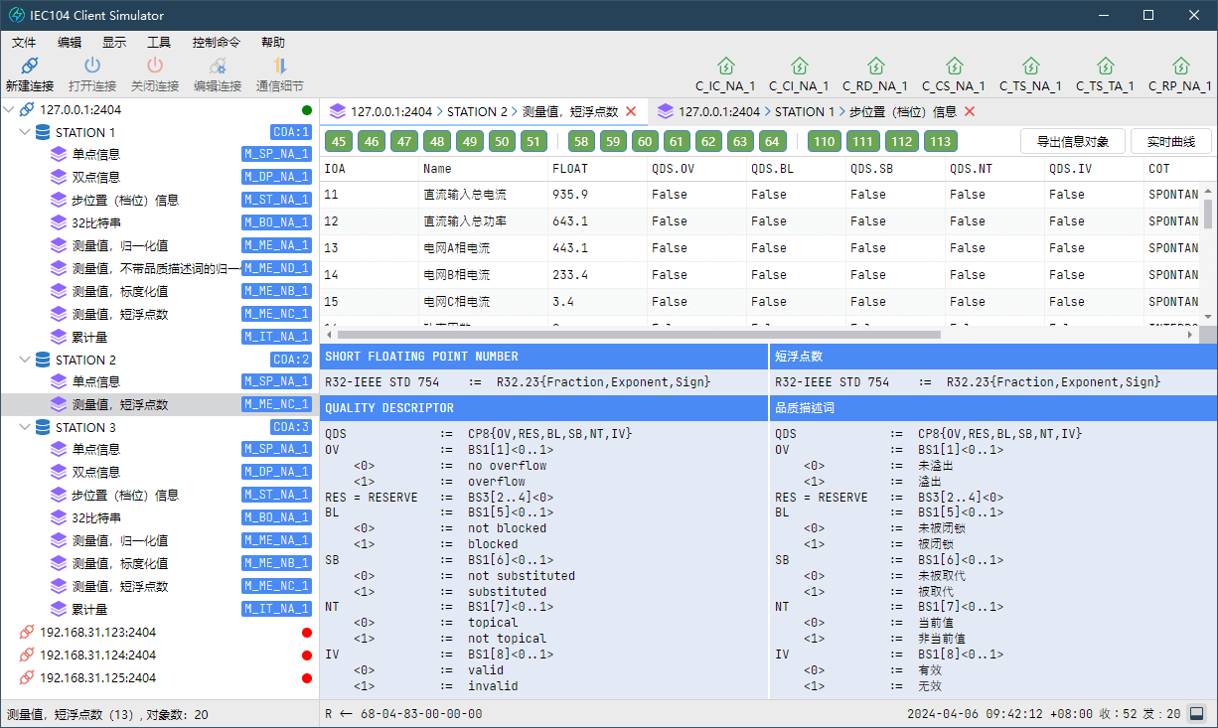Viewport: 1218px width, 728px height.
Task: Click the 实时曲线 button
Action: pos(1170,141)
